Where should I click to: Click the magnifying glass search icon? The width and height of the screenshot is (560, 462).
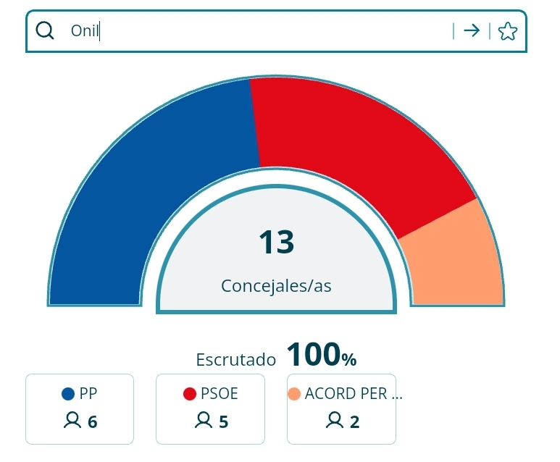(45, 30)
